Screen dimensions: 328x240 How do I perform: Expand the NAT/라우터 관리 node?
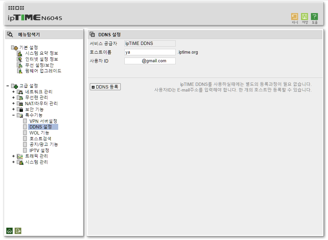pyautogui.click(x=13, y=104)
